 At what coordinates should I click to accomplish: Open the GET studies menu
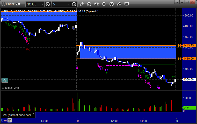(97, 4)
